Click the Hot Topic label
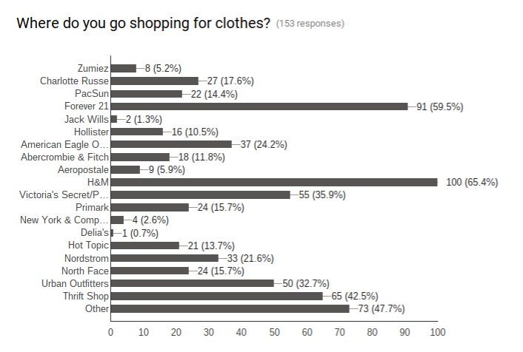This screenshot has width=523, height=352. [88, 246]
